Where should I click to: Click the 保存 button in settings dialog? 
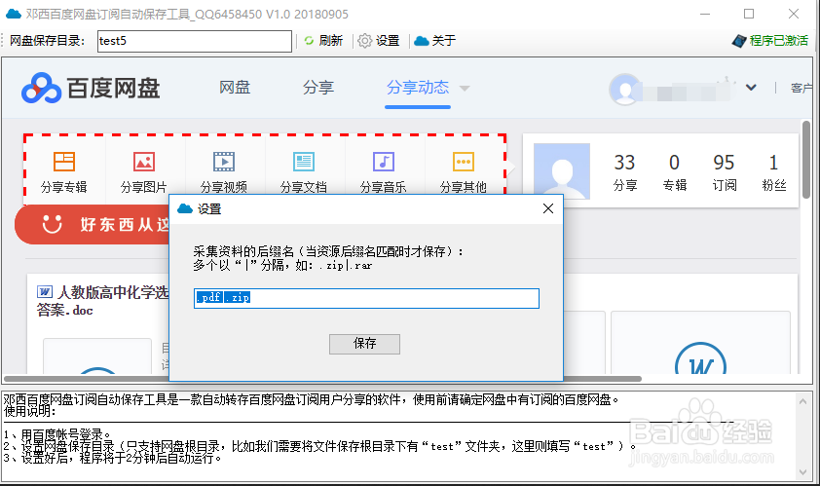(x=364, y=344)
